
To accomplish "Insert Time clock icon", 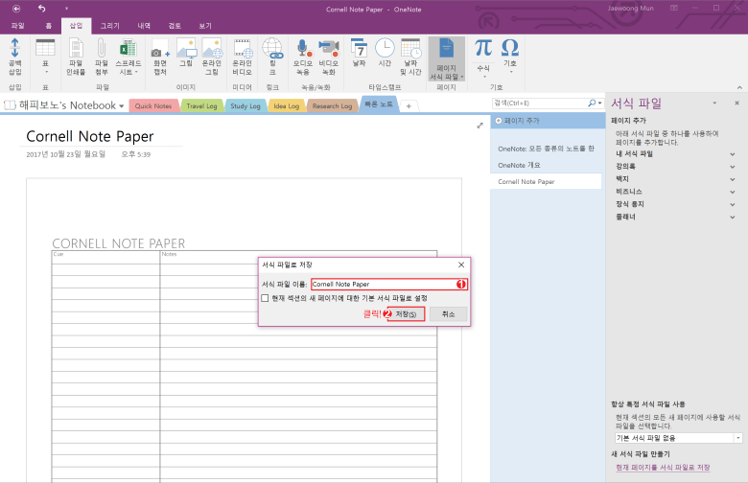I will (x=385, y=48).
